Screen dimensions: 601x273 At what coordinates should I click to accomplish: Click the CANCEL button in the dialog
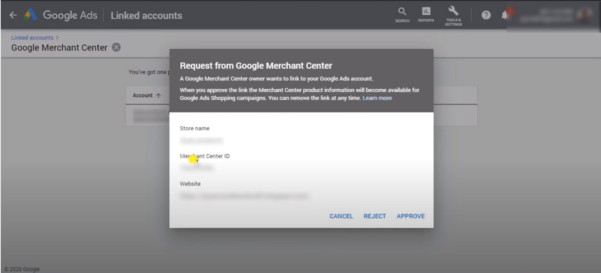(341, 216)
